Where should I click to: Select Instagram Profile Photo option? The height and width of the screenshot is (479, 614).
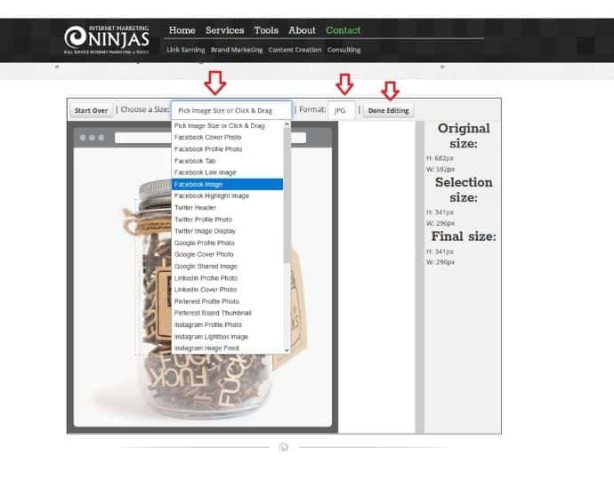[x=227, y=325]
